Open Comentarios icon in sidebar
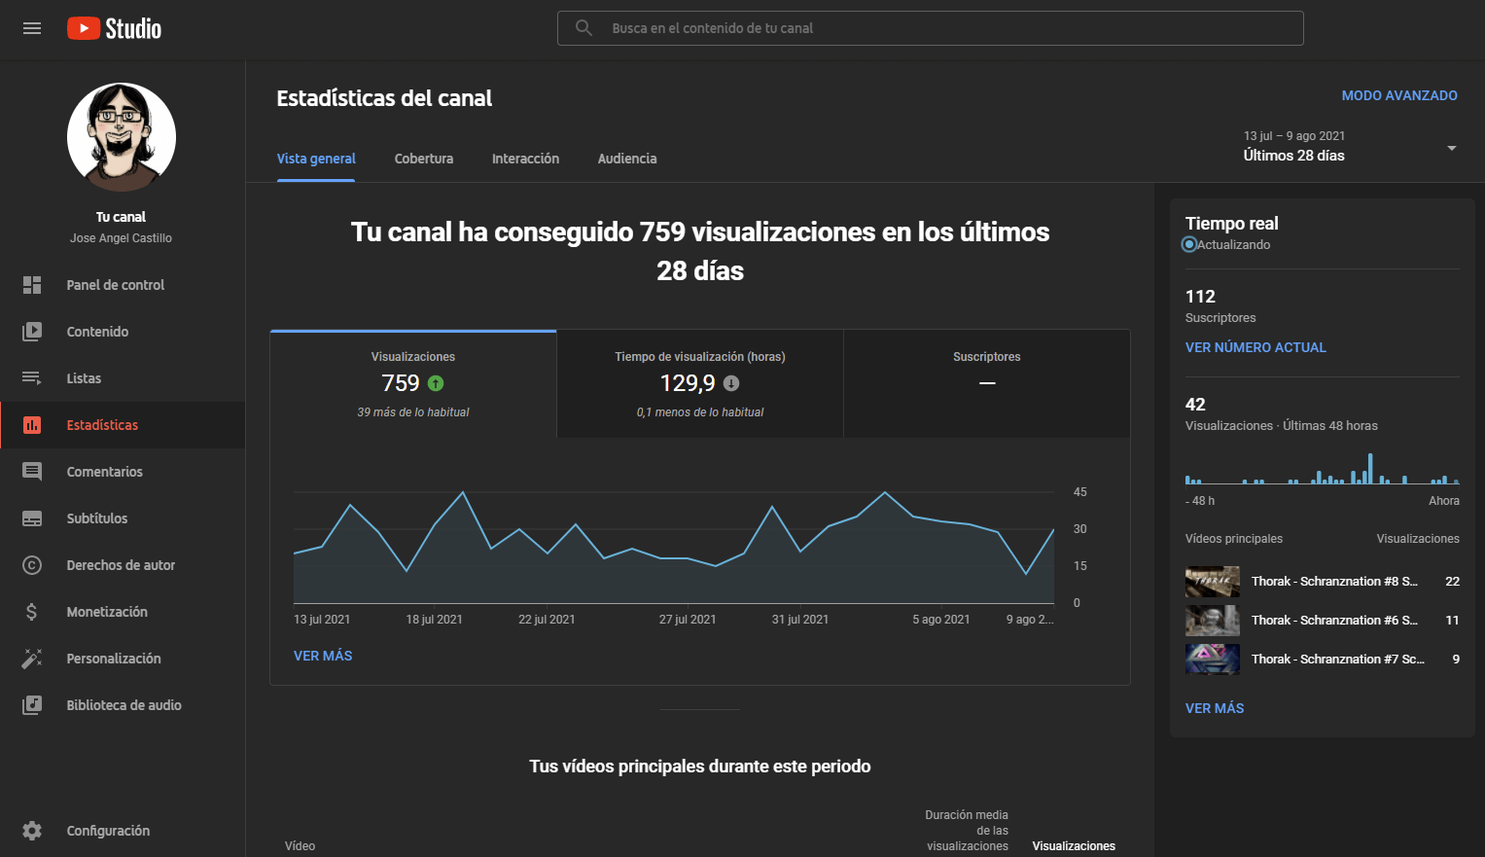 32,472
